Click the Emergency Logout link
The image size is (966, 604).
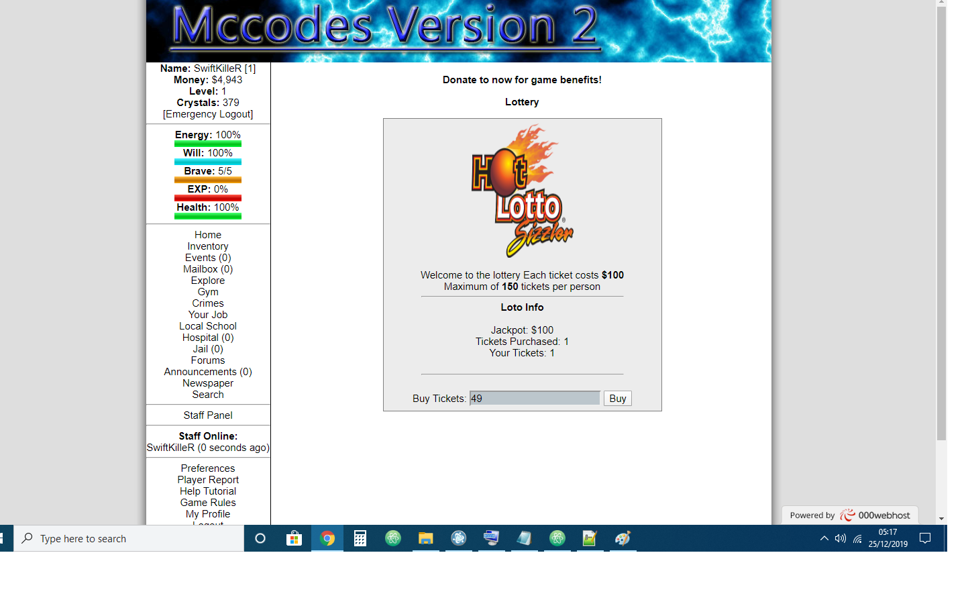208,114
